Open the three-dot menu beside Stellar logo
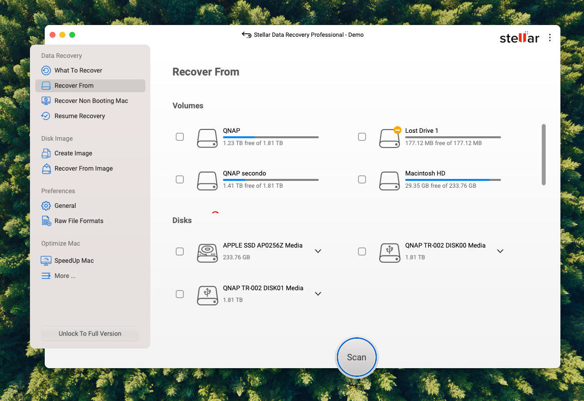Screen dimensions: 584x401 coord(550,38)
